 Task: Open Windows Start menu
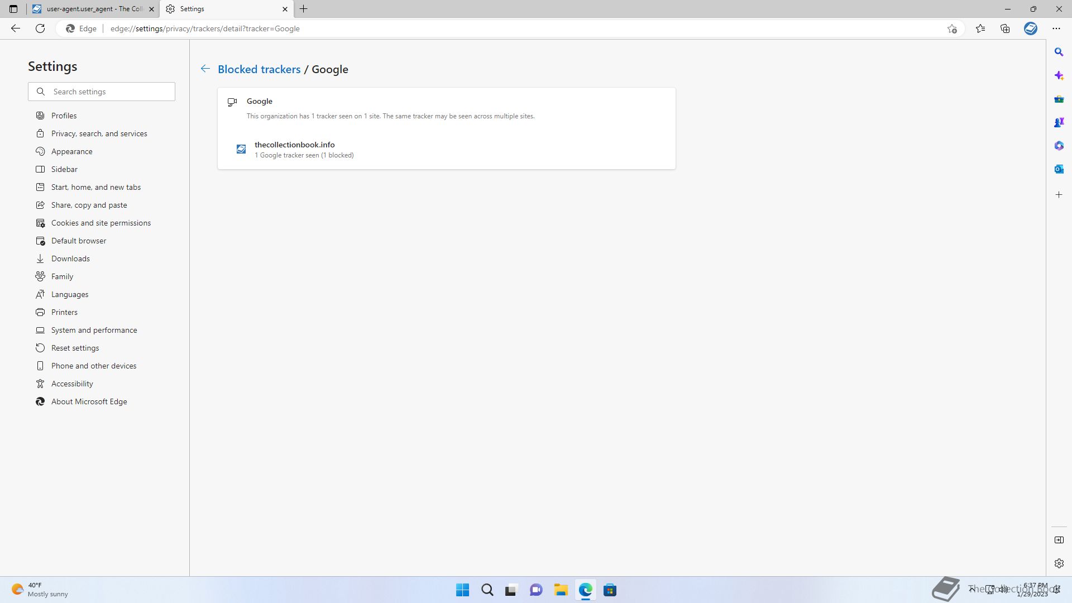click(462, 590)
